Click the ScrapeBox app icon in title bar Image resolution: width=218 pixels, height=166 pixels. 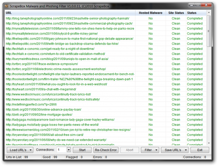click(6, 5)
